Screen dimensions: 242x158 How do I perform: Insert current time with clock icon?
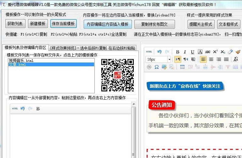tap(149, 67)
